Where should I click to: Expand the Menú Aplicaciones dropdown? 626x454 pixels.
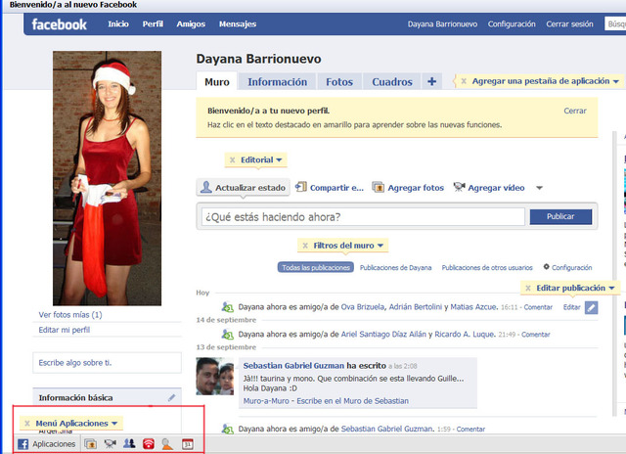coord(114,424)
